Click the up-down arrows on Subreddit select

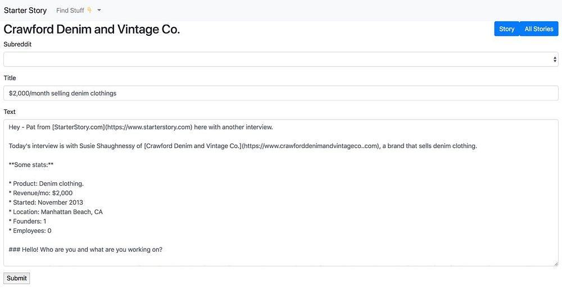(555, 59)
